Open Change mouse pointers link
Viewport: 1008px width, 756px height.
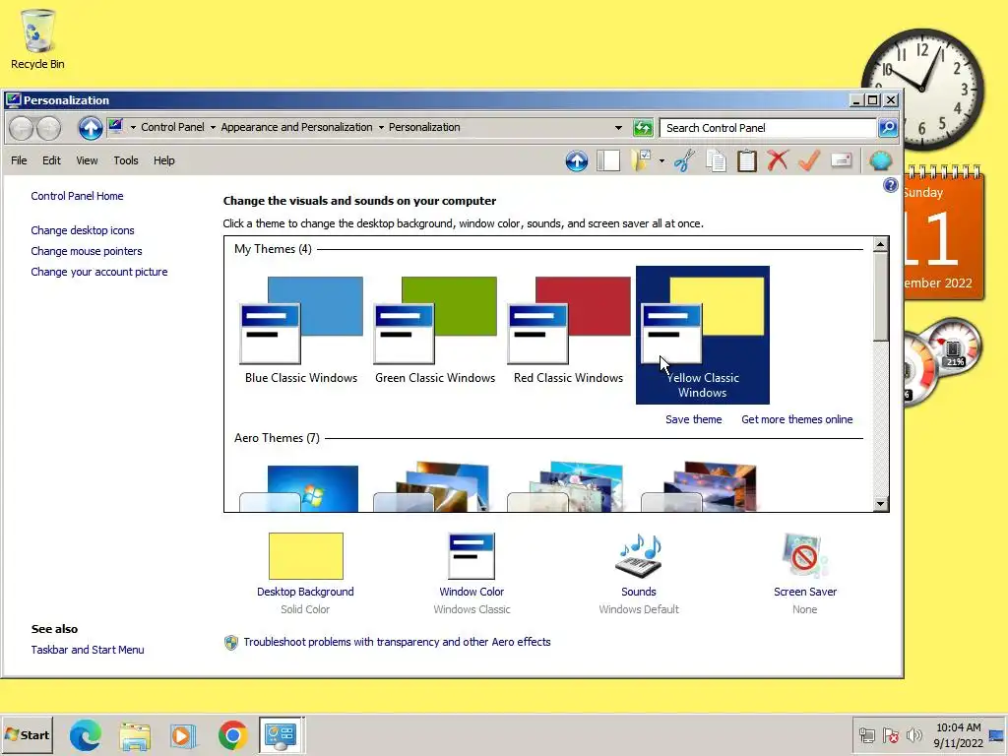tap(87, 251)
